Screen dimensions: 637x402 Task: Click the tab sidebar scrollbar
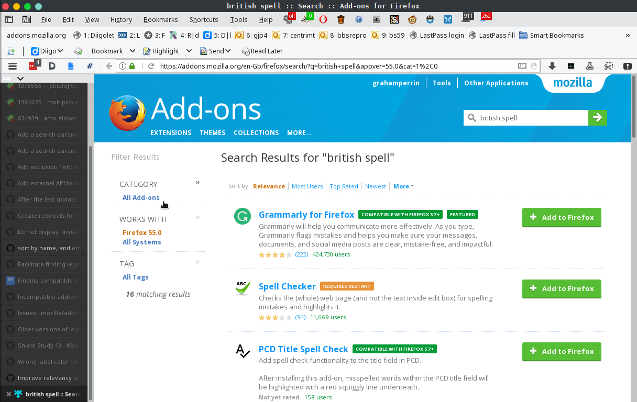tap(90, 272)
